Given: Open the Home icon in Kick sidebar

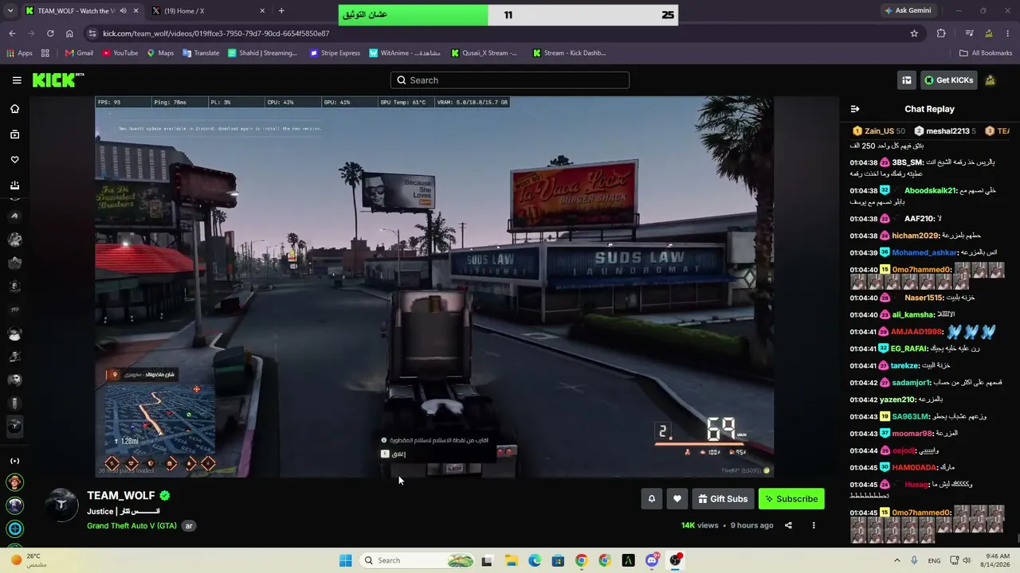Looking at the screenshot, I should [x=14, y=109].
